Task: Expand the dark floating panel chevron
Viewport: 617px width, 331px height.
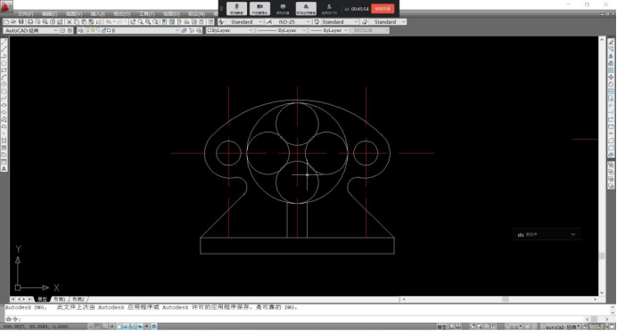Action: (573, 234)
